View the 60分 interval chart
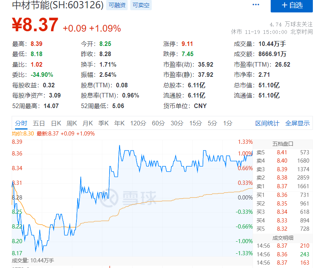 158,123
